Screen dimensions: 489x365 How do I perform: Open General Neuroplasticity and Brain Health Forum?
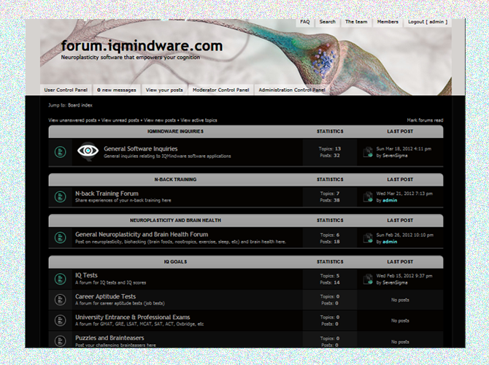pos(142,234)
